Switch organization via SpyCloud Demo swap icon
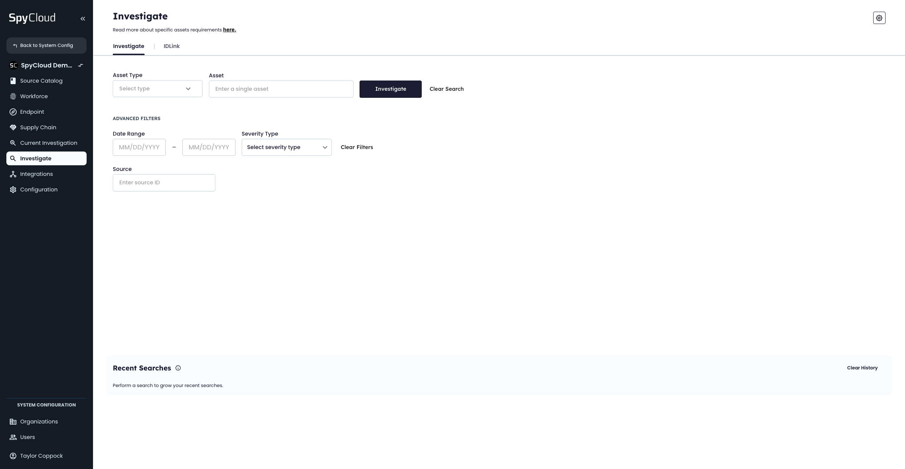Screen dimensions: 905x469 pyautogui.click(x=81, y=65)
